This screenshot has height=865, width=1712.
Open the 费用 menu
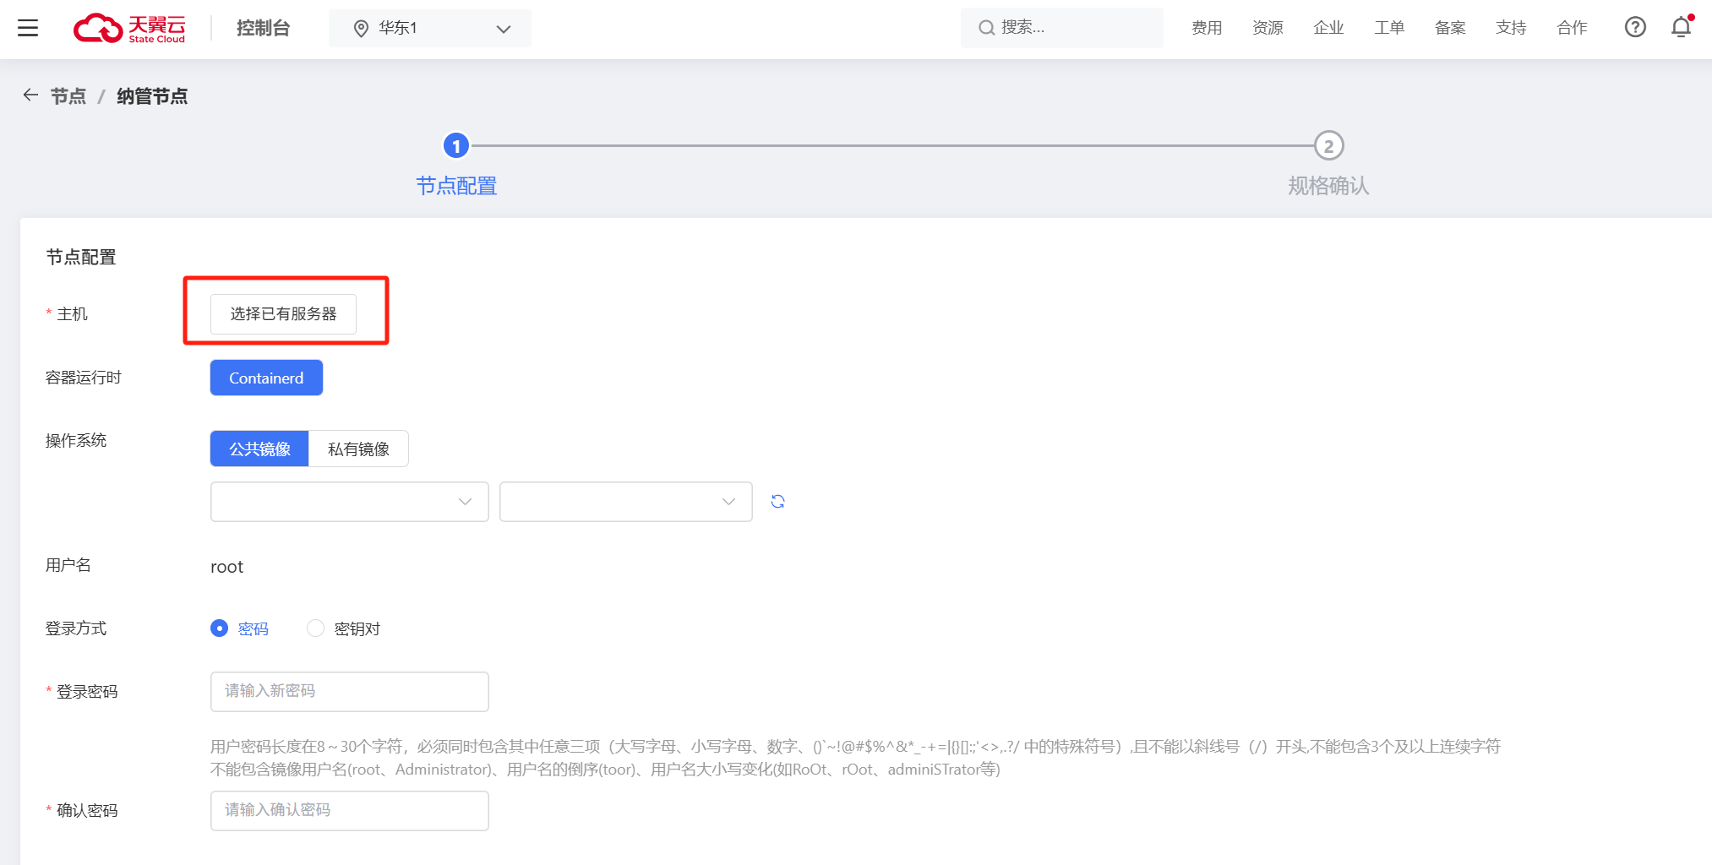point(1206,28)
